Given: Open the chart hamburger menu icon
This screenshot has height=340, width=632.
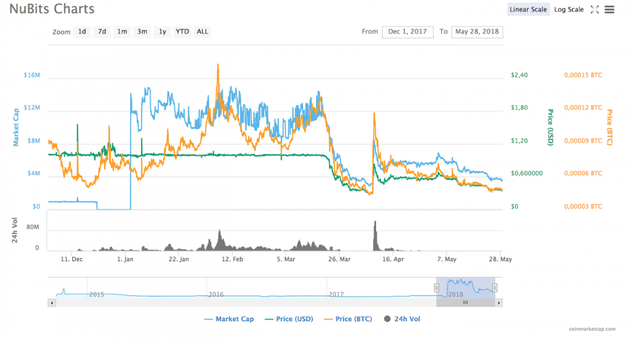Looking at the screenshot, I should coord(610,9).
